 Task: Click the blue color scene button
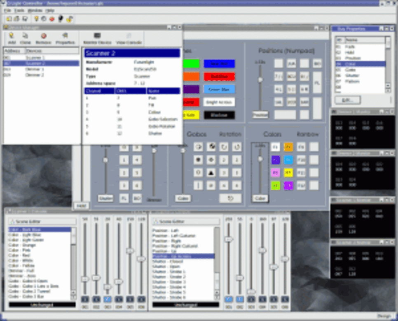click(219, 64)
